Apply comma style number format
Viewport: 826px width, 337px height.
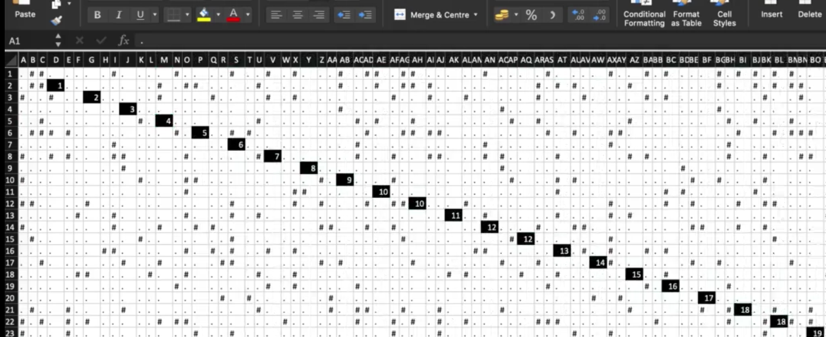pos(552,15)
